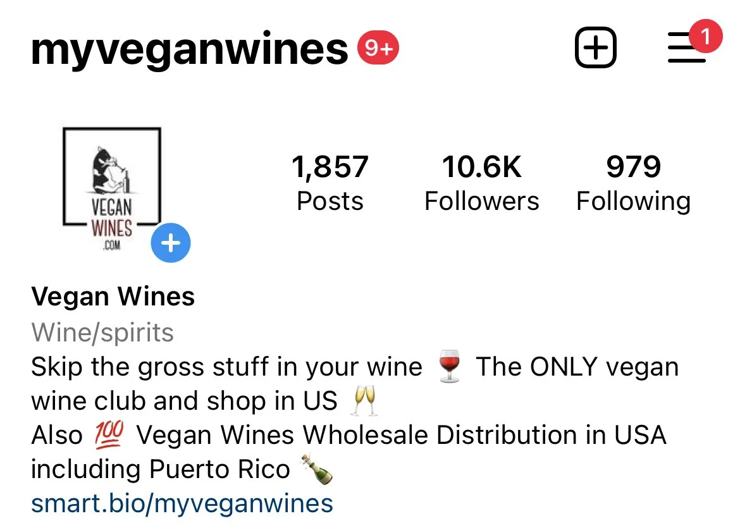Open the hamburger menu icon

687,47
